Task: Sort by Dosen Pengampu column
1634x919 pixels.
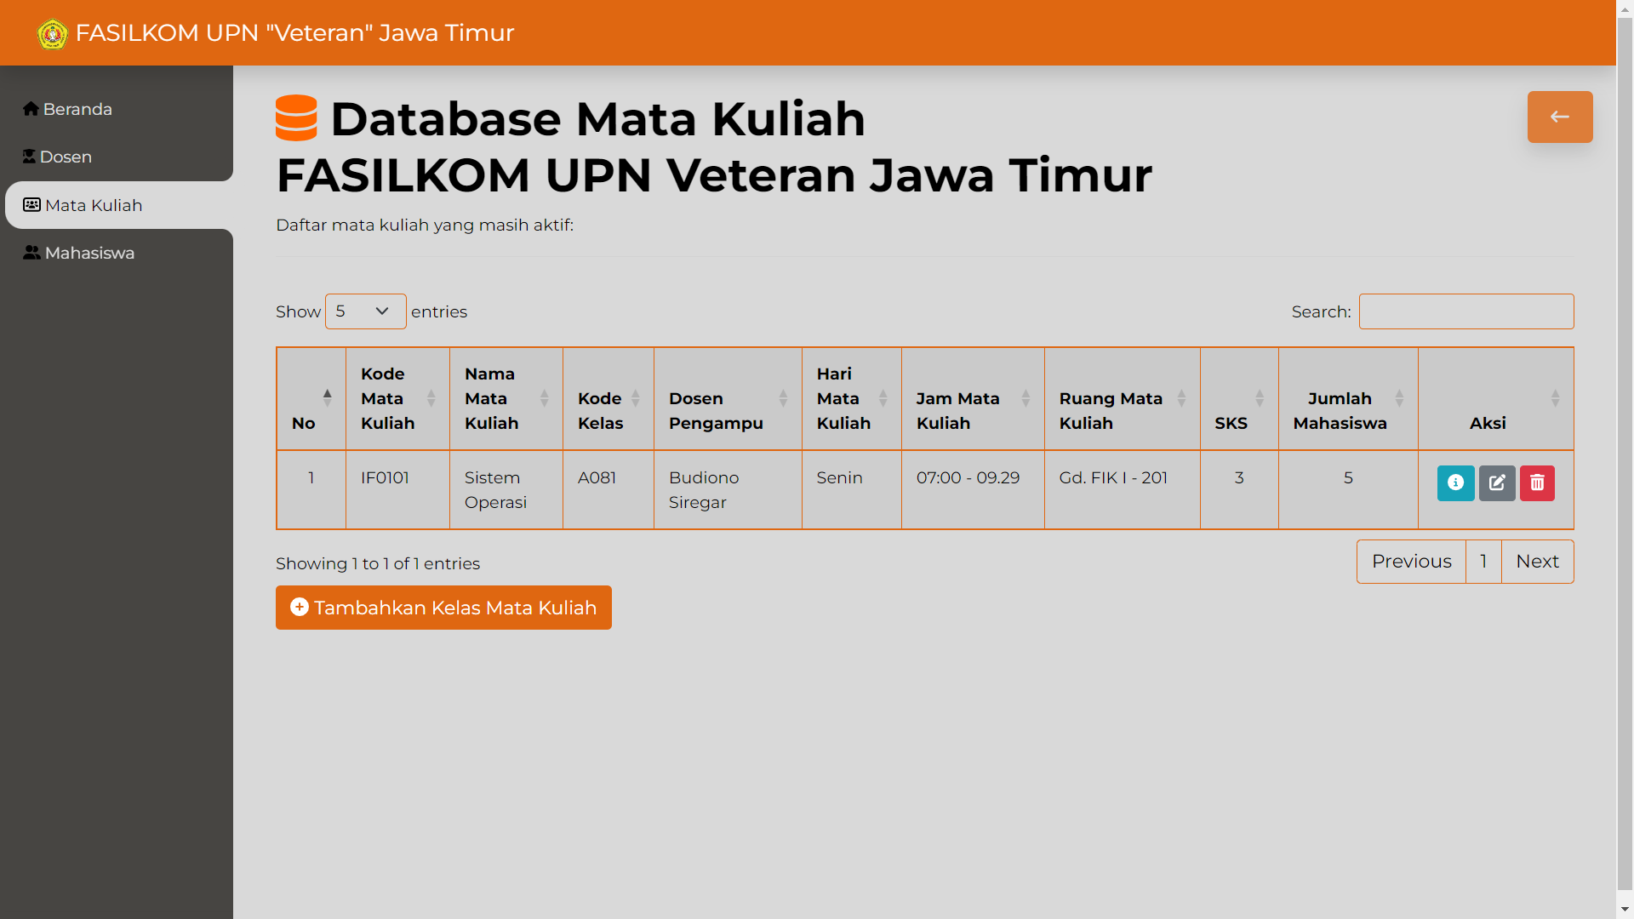Action: pyautogui.click(x=728, y=398)
